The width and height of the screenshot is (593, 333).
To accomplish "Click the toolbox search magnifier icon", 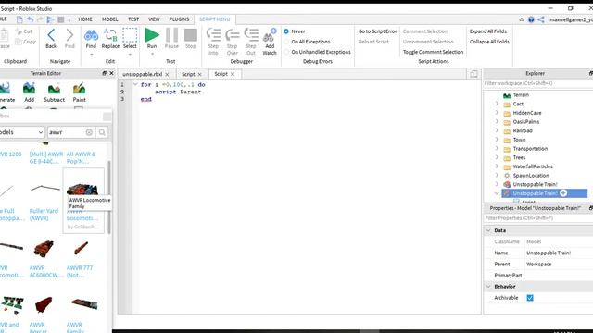I will [102, 132].
